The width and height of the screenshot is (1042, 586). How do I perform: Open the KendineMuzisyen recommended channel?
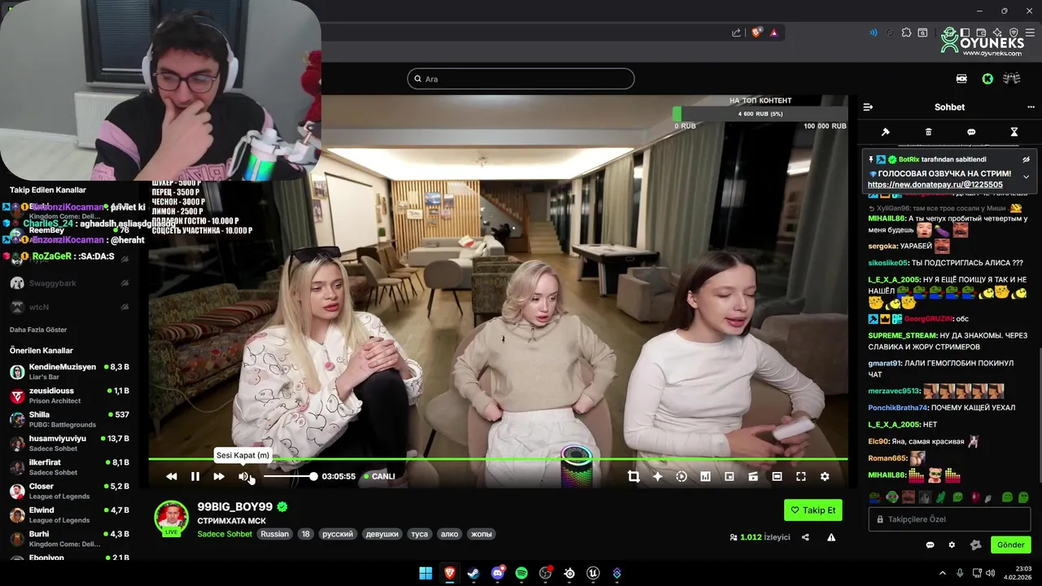70,372
